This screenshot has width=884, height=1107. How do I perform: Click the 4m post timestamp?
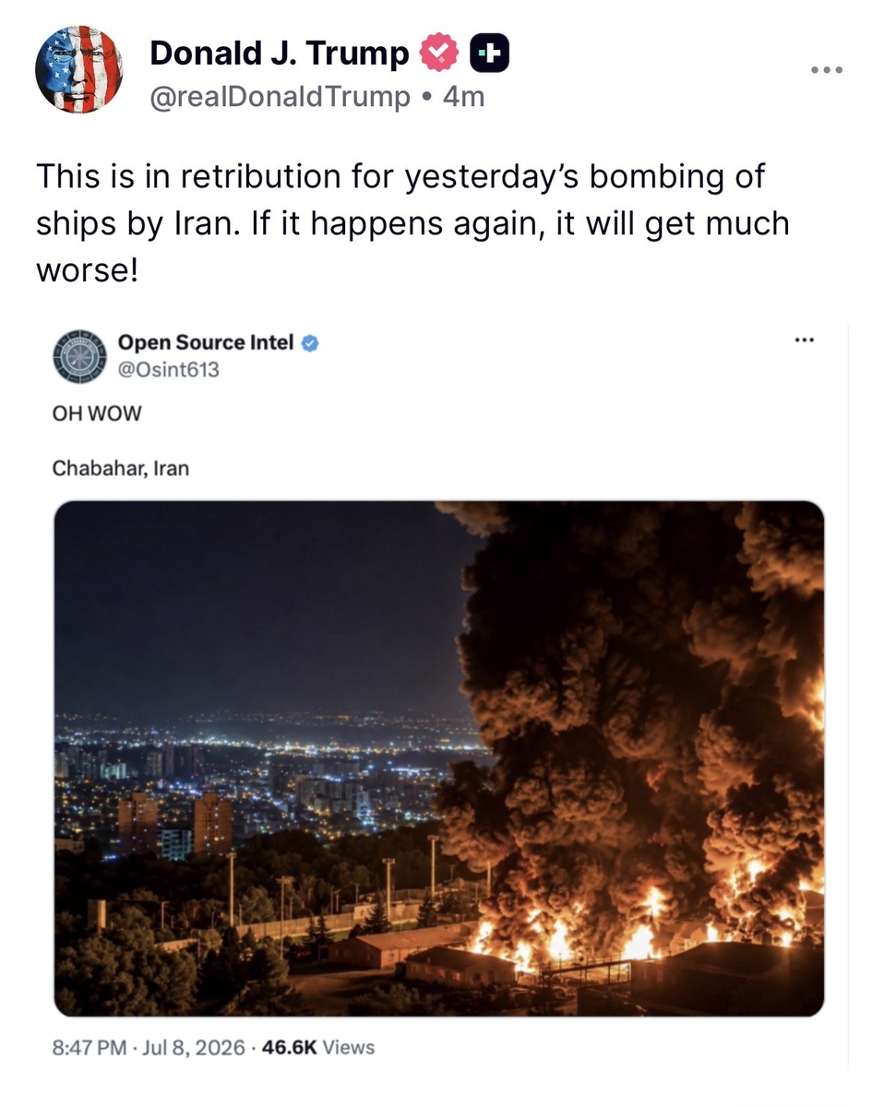click(x=463, y=96)
